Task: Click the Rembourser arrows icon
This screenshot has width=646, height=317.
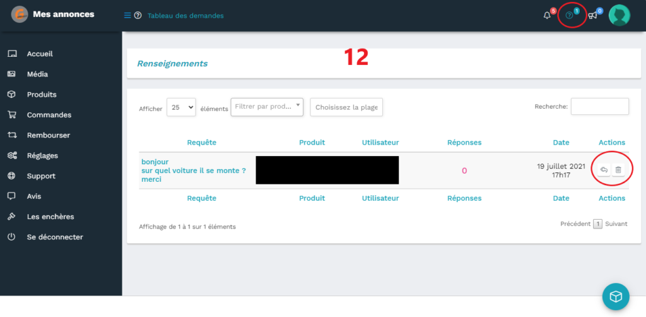Action: tap(12, 135)
